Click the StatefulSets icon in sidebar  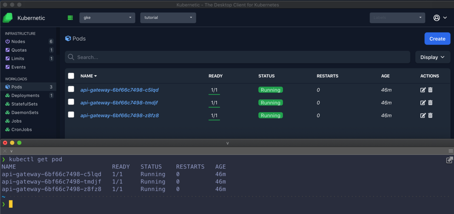coord(8,104)
